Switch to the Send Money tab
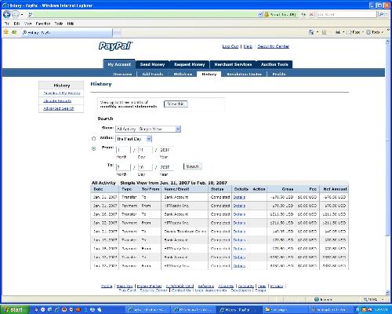This screenshot has width=392, height=314. (x=152, y=64)
